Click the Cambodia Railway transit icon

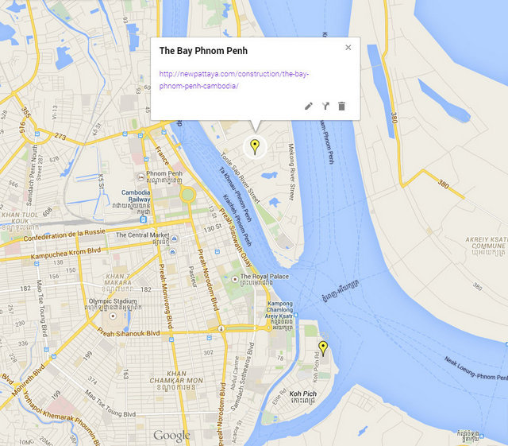click(143, 219)
